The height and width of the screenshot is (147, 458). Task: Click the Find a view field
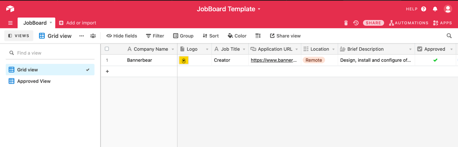click(x=50, y=53)
